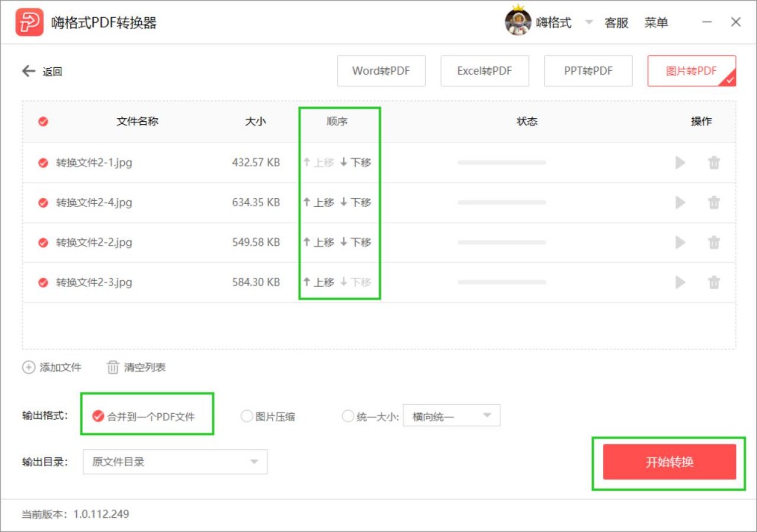Delete 转换文件2-2.jpg using trash icon
The image size is (757, 532).
click(714, 242)
